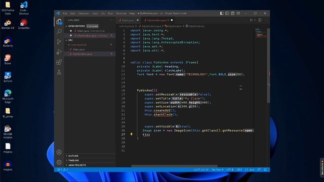Switch to the MyWindow.java editor tab
Viewport: 324px width, 182px height.
click(x=158, y=20)
